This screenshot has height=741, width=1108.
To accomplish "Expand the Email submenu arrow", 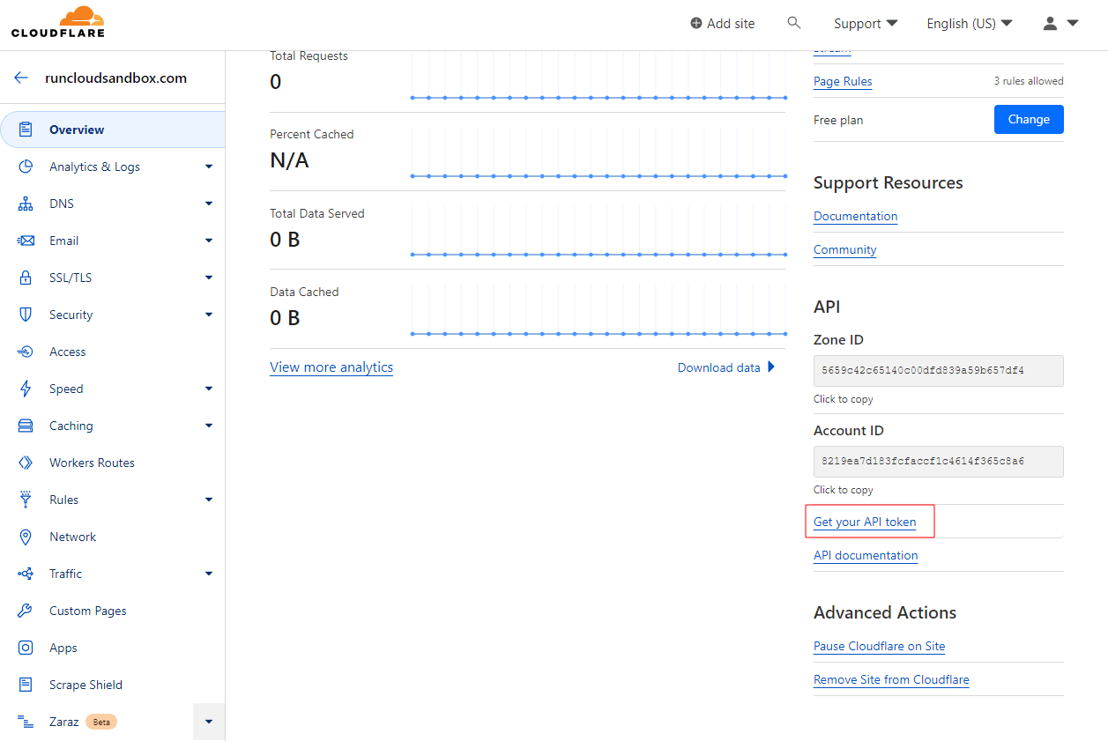I will tap(209, 241).
